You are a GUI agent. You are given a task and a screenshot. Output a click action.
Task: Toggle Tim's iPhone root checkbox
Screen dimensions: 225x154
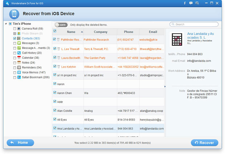10,24
